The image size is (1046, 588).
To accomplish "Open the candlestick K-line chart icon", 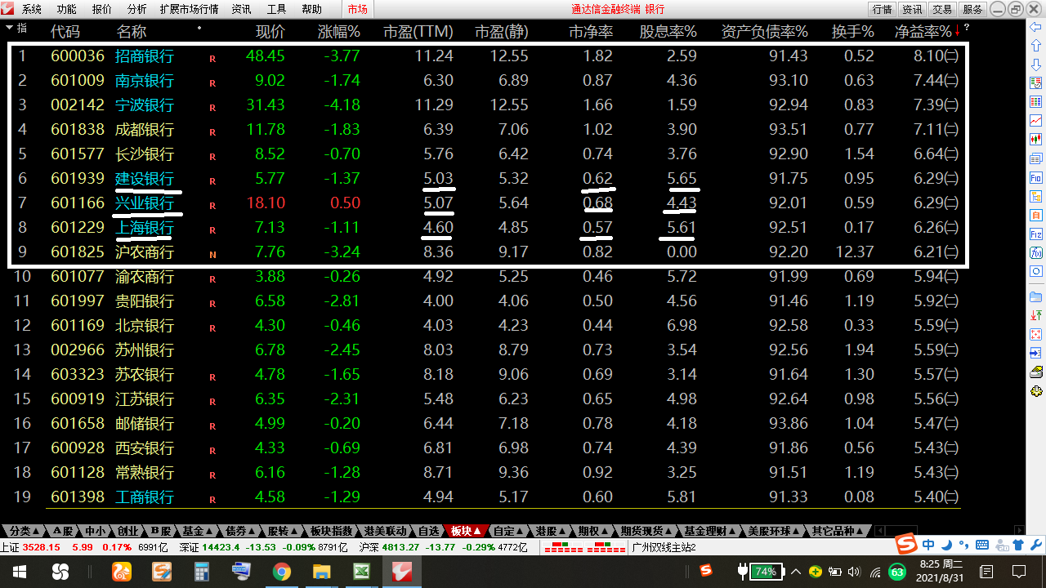I will [1036, 139].
